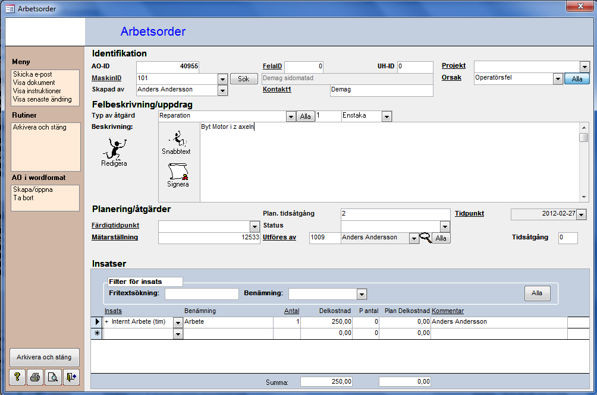The height and width of the screenshot is (395, 597).
Task: Open the Insats dropdown in the empty new row
Action: pos(178,334)
